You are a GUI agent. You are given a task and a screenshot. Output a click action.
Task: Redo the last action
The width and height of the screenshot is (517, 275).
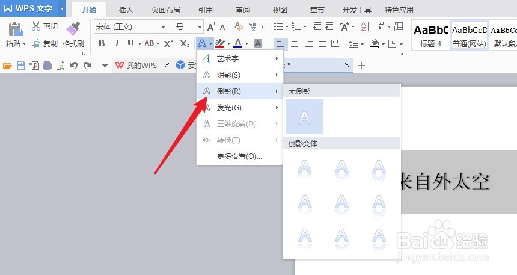pos(87,66)
